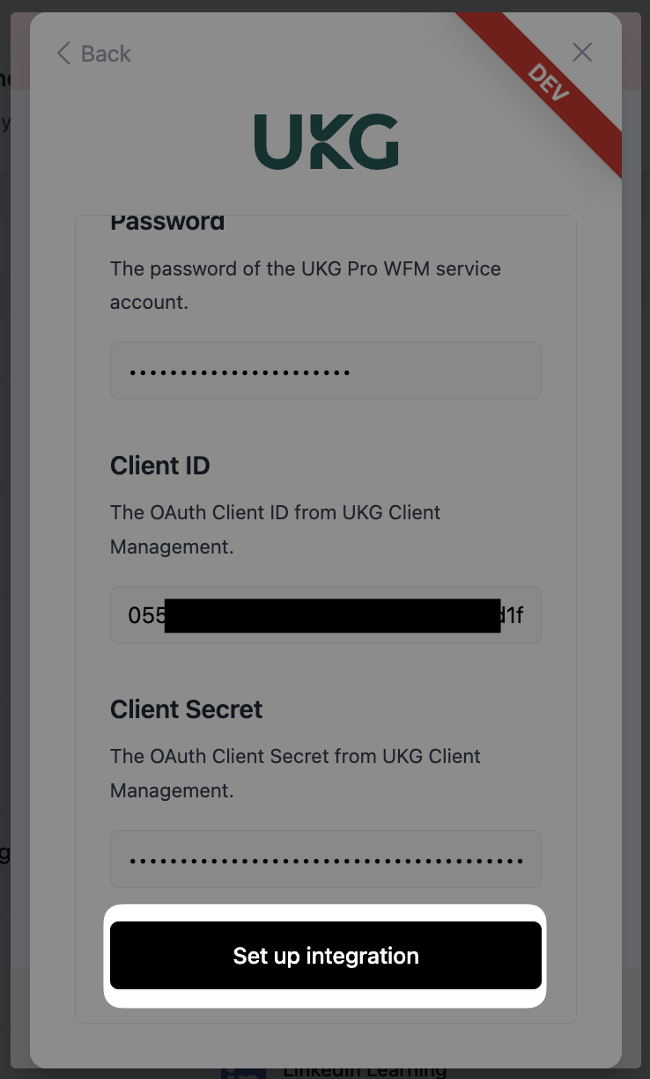Click the Back chevron arrow icon
The image size is (650, 1079).
(x=63, y=54)
